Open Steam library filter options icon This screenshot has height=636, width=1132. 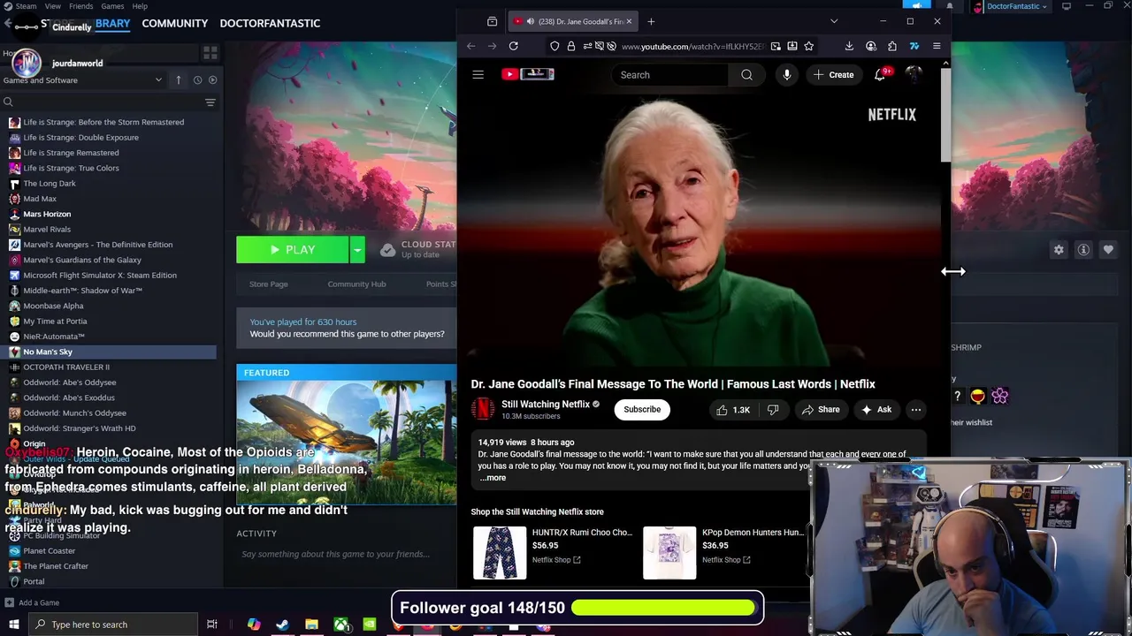coord(210,102)
